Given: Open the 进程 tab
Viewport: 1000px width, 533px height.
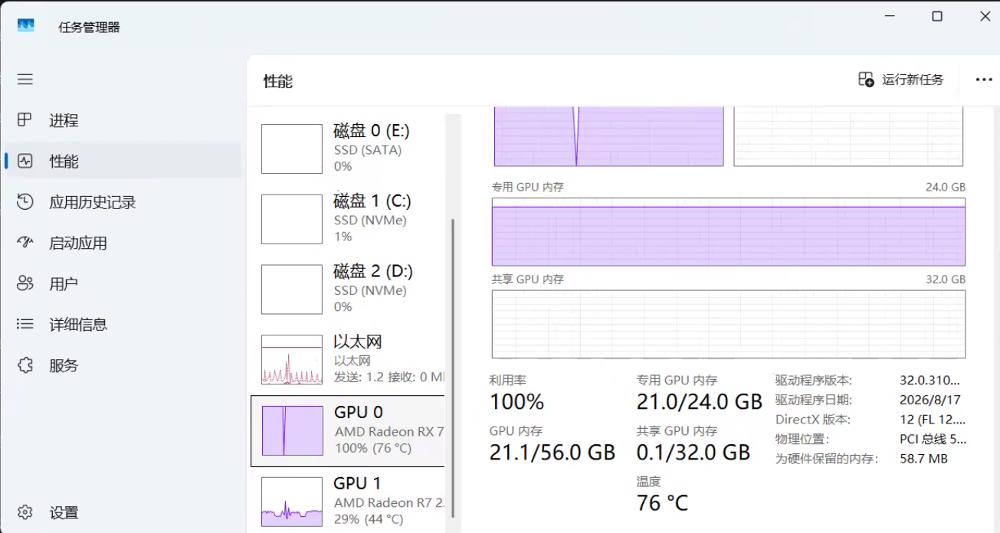Looking at the screenshot, I should (123, 120).
